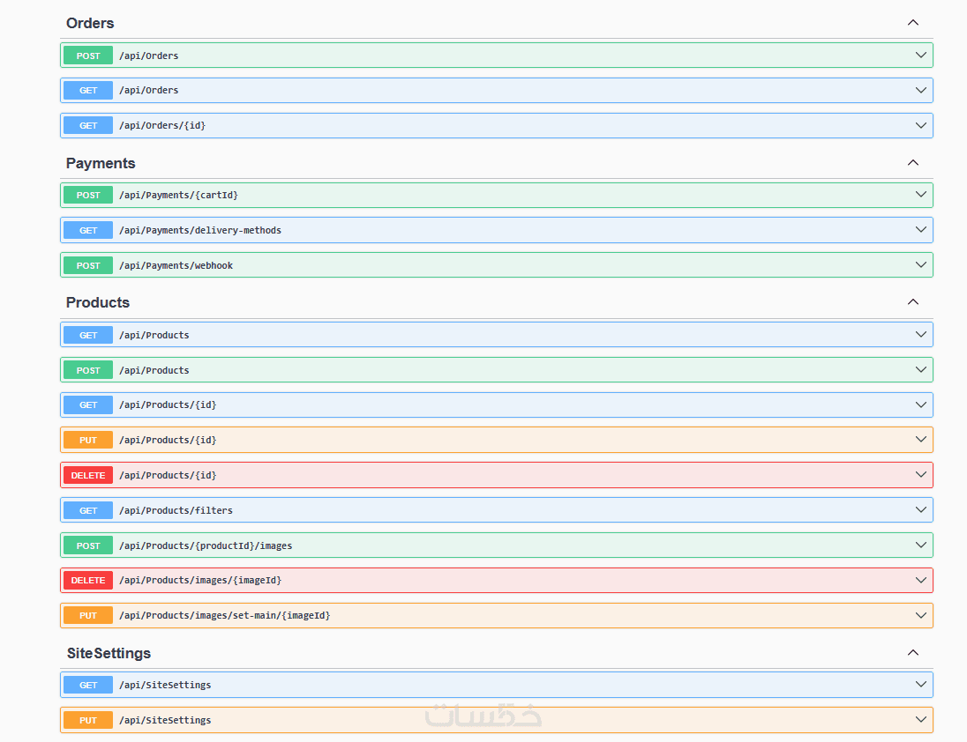This screenshot has width=967, height=742.
Task: Open the Products section heading
Action: [x=97, y=302]
